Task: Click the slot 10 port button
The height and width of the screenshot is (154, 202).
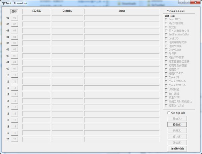Action: coord(14,75)
